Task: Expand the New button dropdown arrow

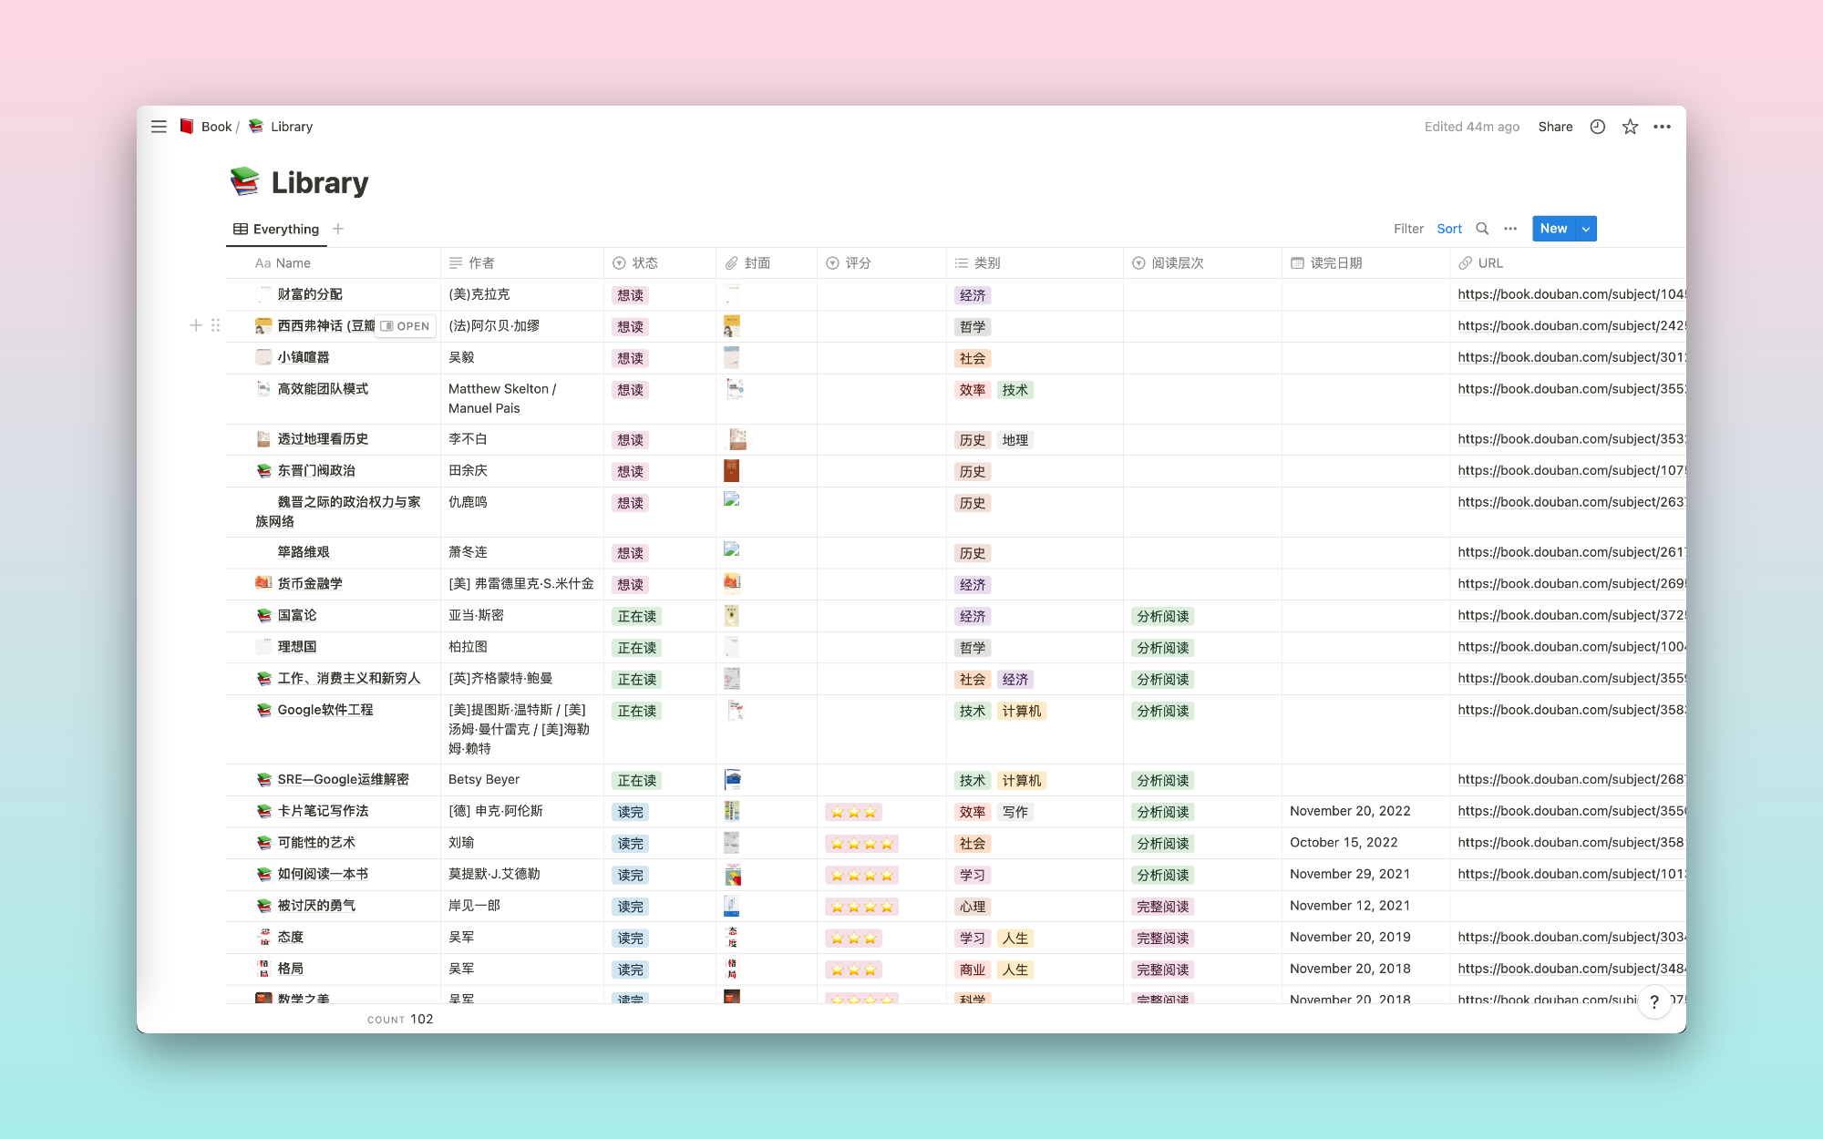Action: pos(1586,229)
